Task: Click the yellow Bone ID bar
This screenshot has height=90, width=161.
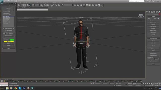Action: [x=9, y=42]
